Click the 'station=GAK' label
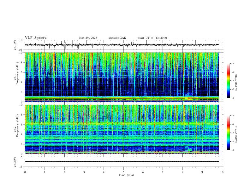 (x=117, y=38)
